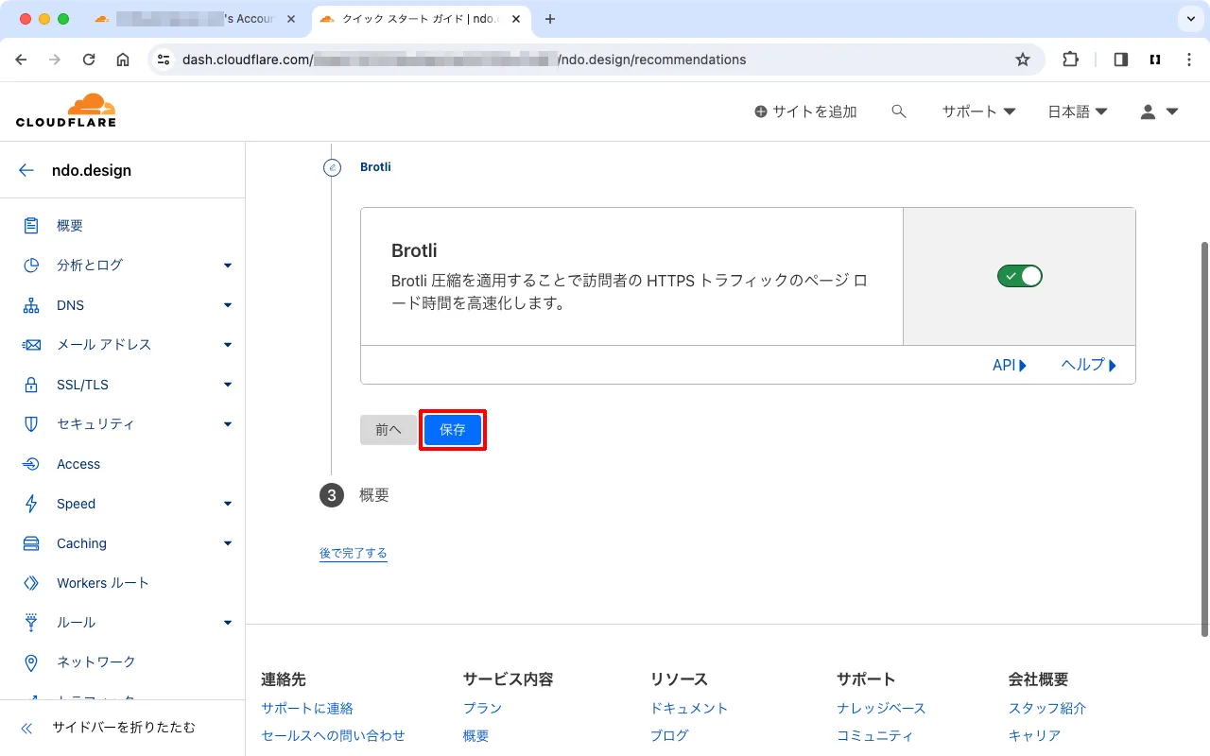Viewport: 1210px width, 756px height.
Task: Disable the Brotli compression toggle
Action: pos(1019,276)
